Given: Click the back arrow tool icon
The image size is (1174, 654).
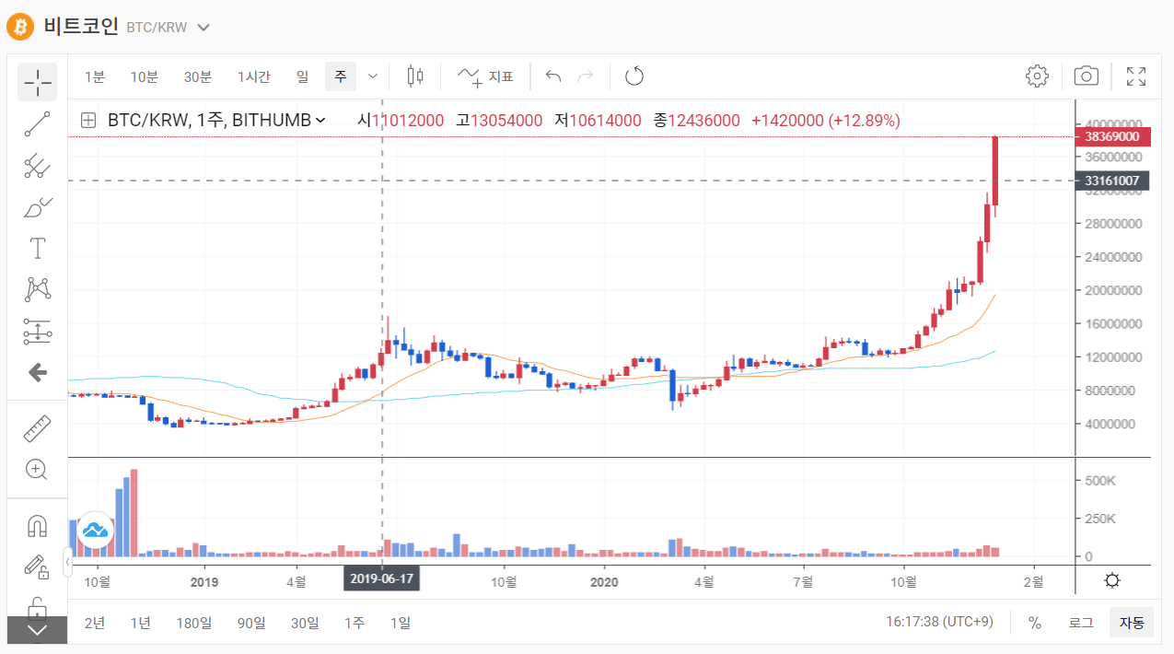Looking at the screenshot, I should pyautogui.click(x=37, y=373).
